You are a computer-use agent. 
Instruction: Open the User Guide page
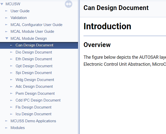(20, 11)
